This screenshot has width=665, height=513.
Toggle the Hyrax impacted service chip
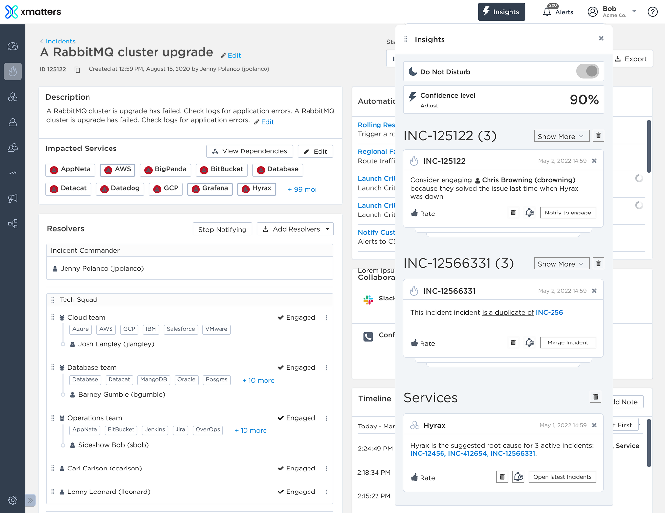point(257,189)
